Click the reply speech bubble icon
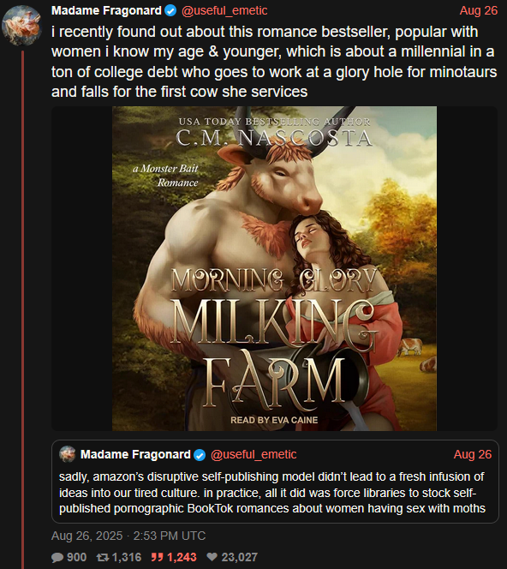Image resolution: width=507 pixels, height=569 pixels. click(x=57, y=557)
